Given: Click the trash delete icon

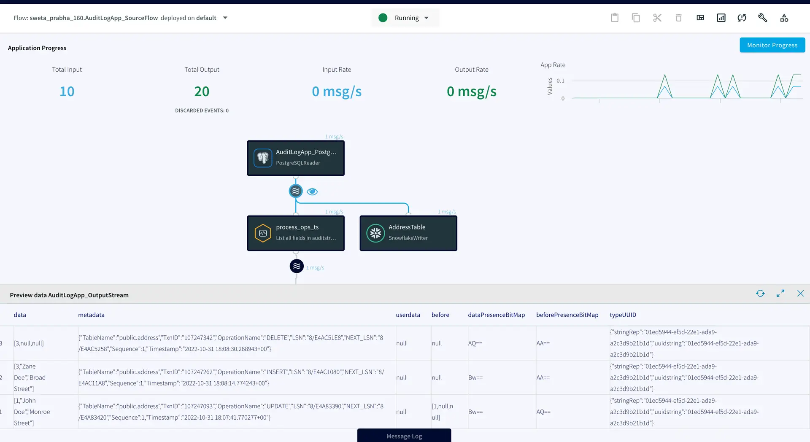Looking at the screenshot, I should [678, 18].
